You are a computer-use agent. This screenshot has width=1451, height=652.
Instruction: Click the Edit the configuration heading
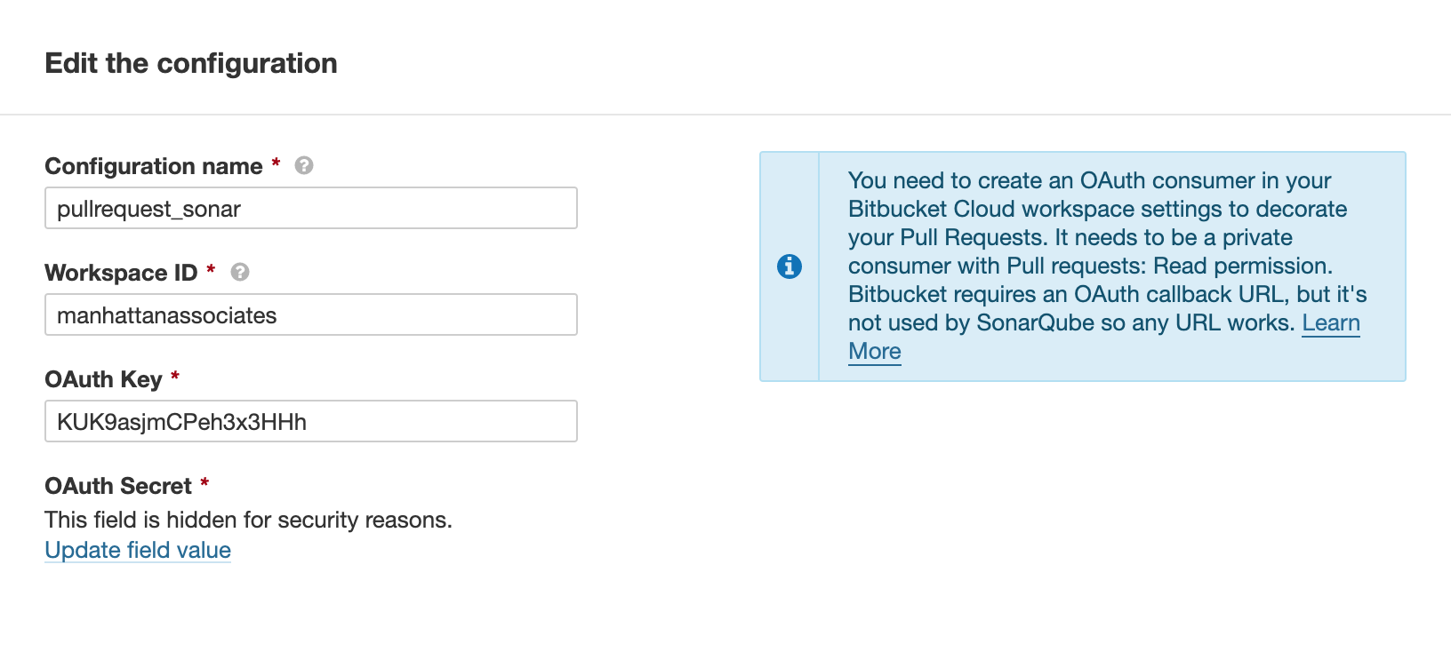191,64
